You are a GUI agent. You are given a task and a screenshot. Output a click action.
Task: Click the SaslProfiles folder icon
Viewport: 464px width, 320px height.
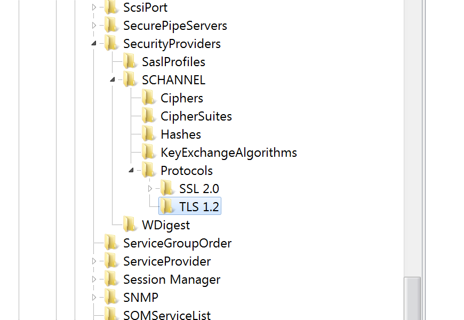coord(130,62)
